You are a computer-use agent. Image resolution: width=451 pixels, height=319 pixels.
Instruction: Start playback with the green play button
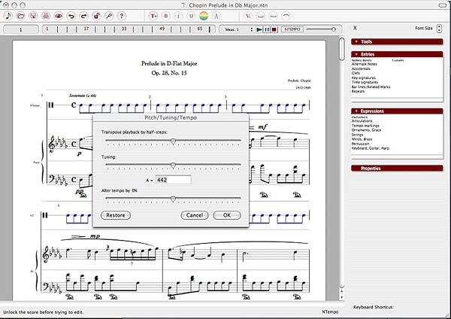pos(259,29)
